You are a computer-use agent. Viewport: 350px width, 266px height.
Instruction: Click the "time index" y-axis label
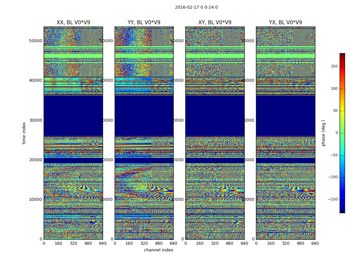pos(24,133)
